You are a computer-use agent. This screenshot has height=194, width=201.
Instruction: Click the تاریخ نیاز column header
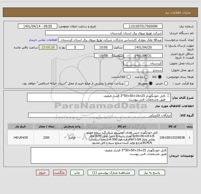(21, 126)
